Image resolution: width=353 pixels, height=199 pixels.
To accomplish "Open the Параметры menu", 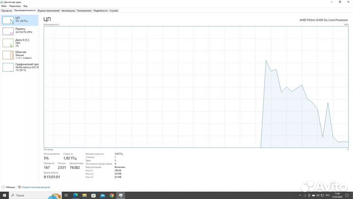I will (15, 6).
